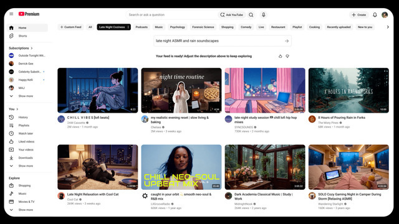Select the All chip
399x224 pixels.
pyautogui.click(x=90, y=27)
